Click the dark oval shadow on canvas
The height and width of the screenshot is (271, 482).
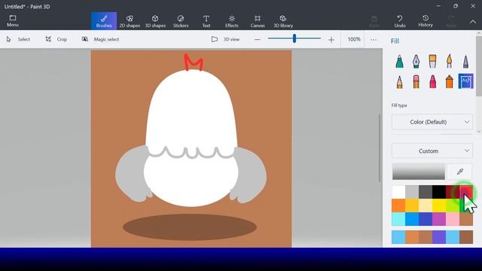[190, 227]
